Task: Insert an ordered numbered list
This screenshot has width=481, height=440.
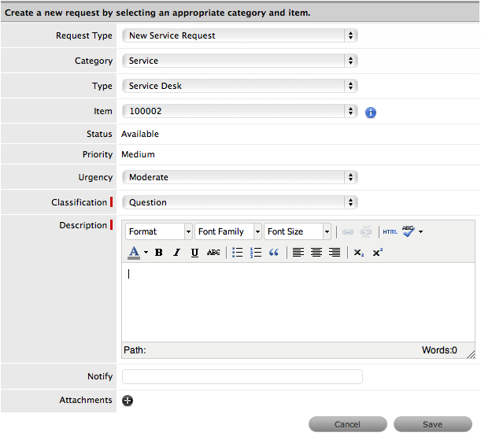Action: tap(256, 253)
